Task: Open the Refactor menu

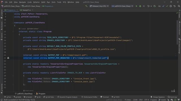Action: [36, 2]
